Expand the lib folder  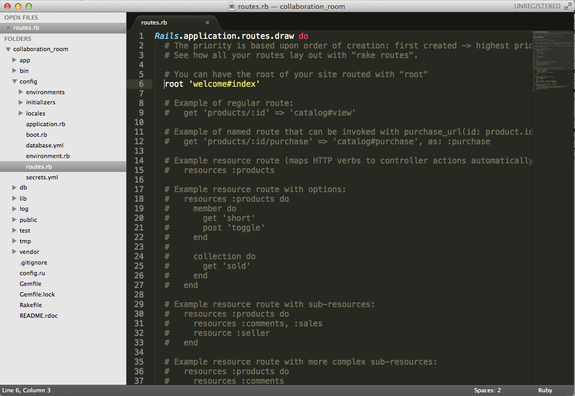14,198
